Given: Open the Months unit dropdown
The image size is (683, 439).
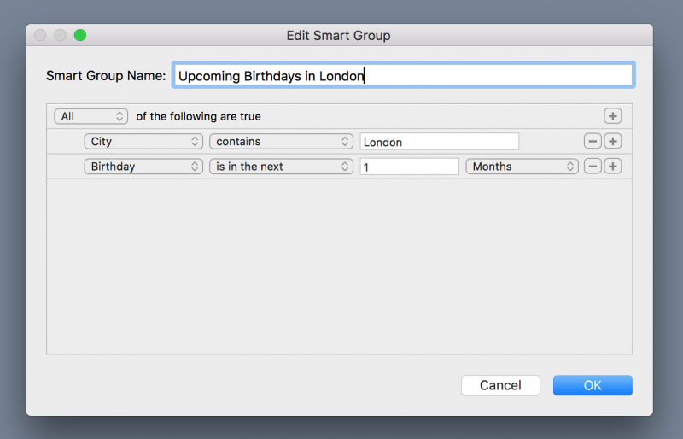Looking at the screenshot, I should click(522, 166).
